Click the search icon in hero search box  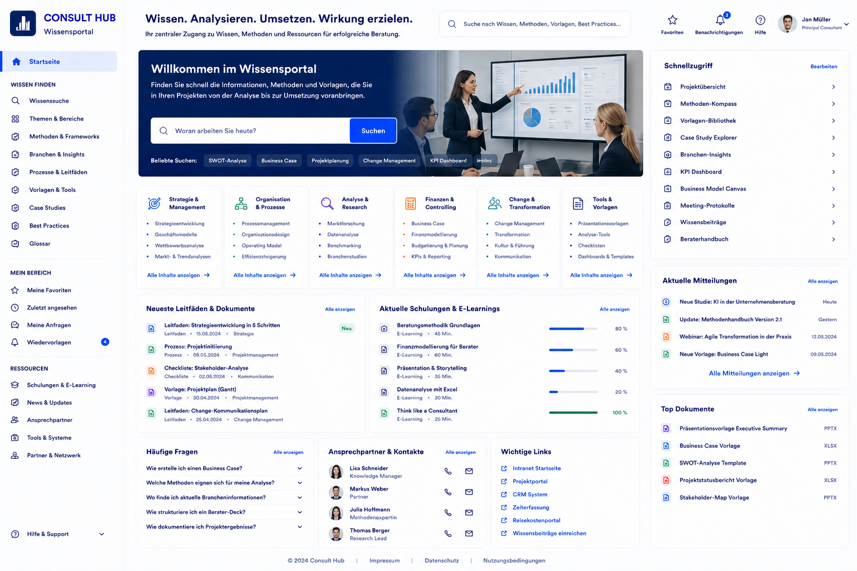tap(163, 131)
